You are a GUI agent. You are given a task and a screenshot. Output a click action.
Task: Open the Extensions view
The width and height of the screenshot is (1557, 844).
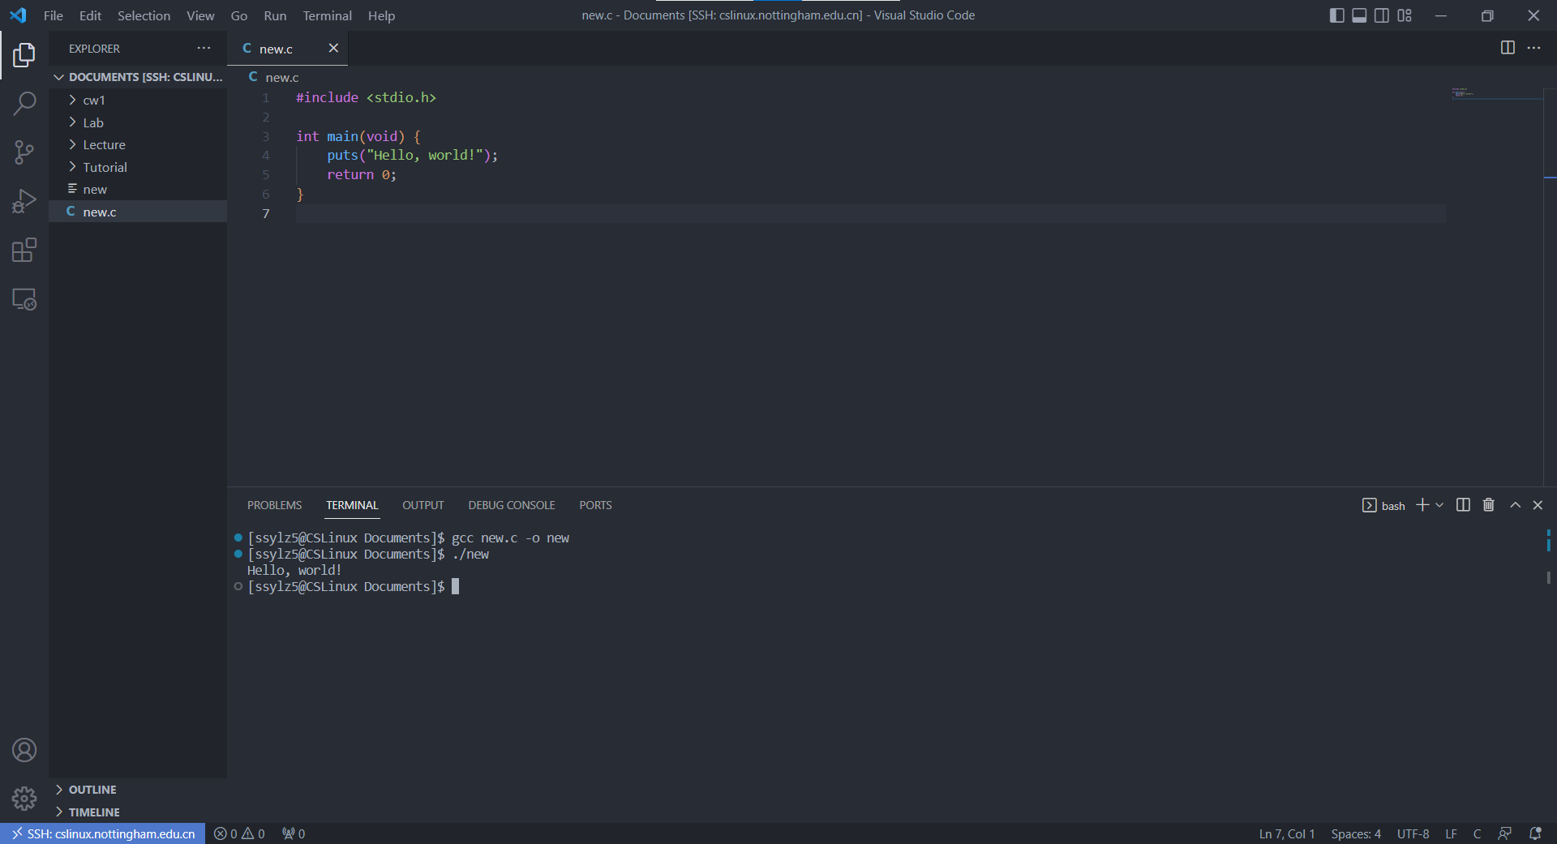pos(24,250)
